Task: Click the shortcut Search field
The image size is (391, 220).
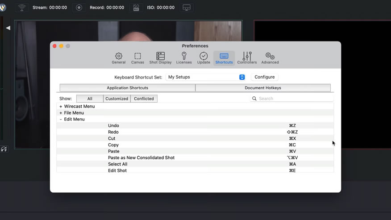Action: pyautogui.click(x=292, y=99)
